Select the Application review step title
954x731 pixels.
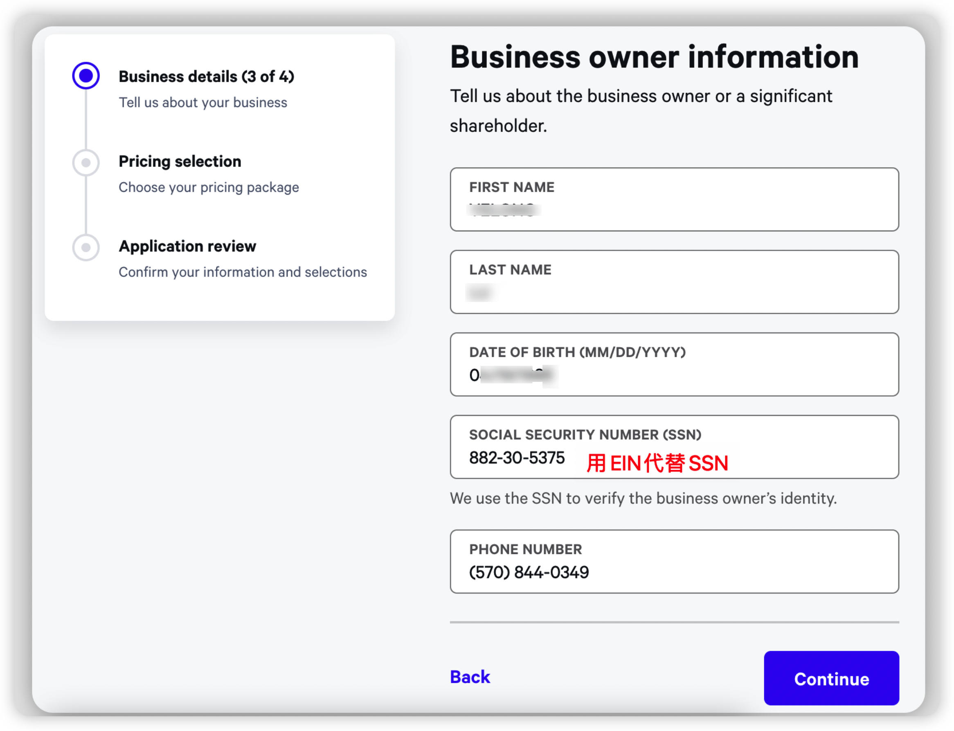(x=187, y=246)
